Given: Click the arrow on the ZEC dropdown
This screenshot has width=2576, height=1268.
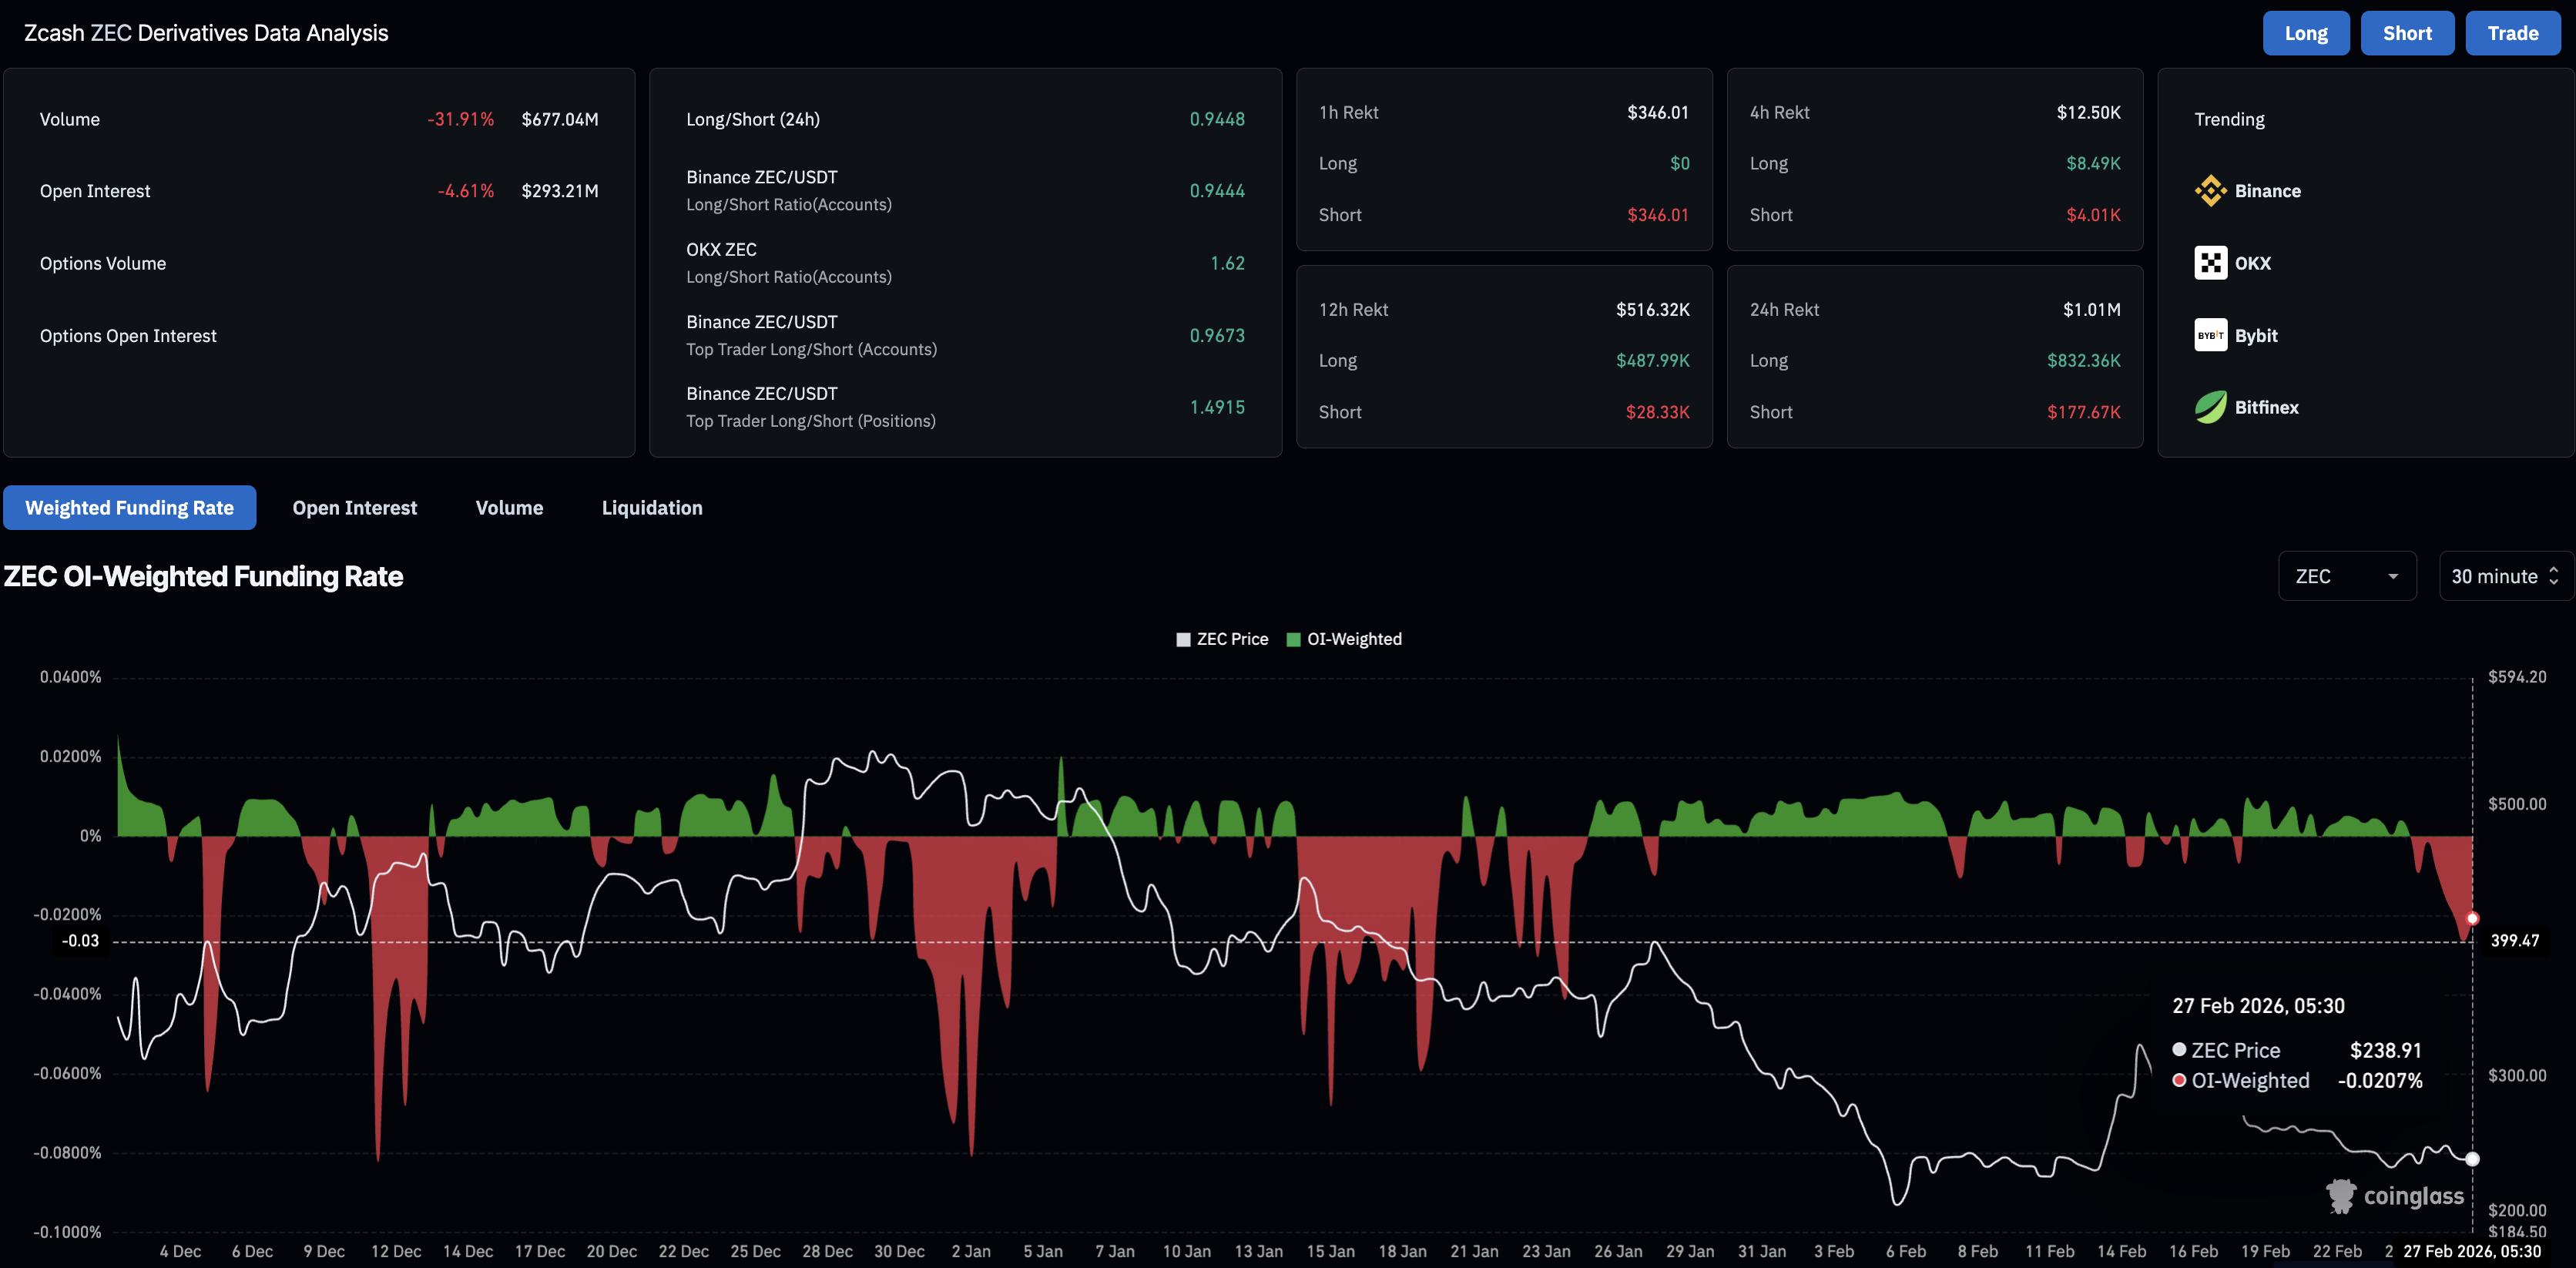Looking at the screenshot, I should point(2393,577).
